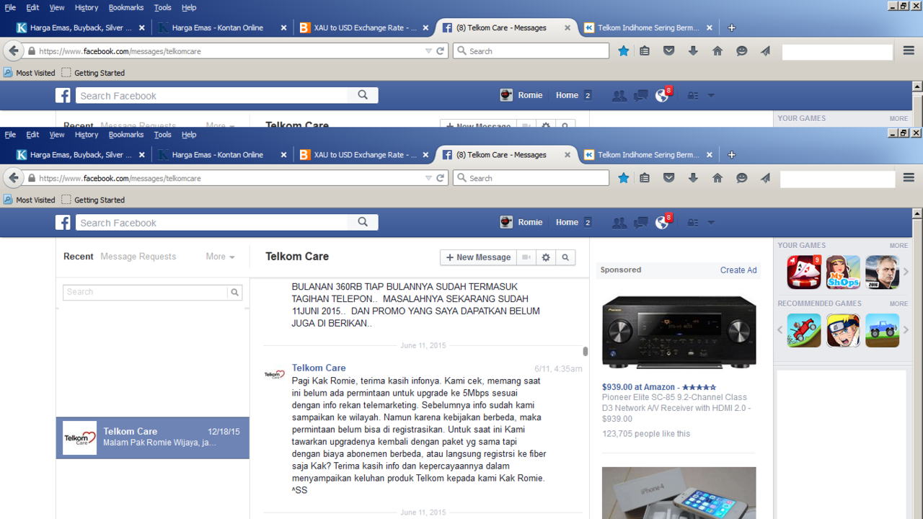The height and width of the screenshot is (519, 923).
Task: Open Notifications globe in the back window
Action: click(662, 95)
